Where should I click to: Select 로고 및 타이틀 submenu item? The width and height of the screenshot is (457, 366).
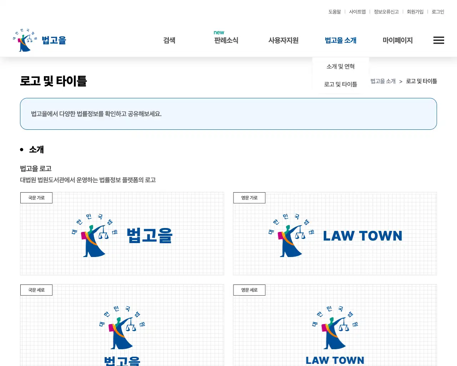[341, 84]
